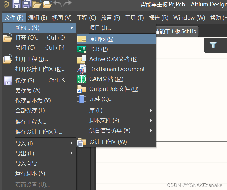Screen dimensions: 227x190
Task: Click 另存为 (A)... entry
Action: [x=39, y=91]
